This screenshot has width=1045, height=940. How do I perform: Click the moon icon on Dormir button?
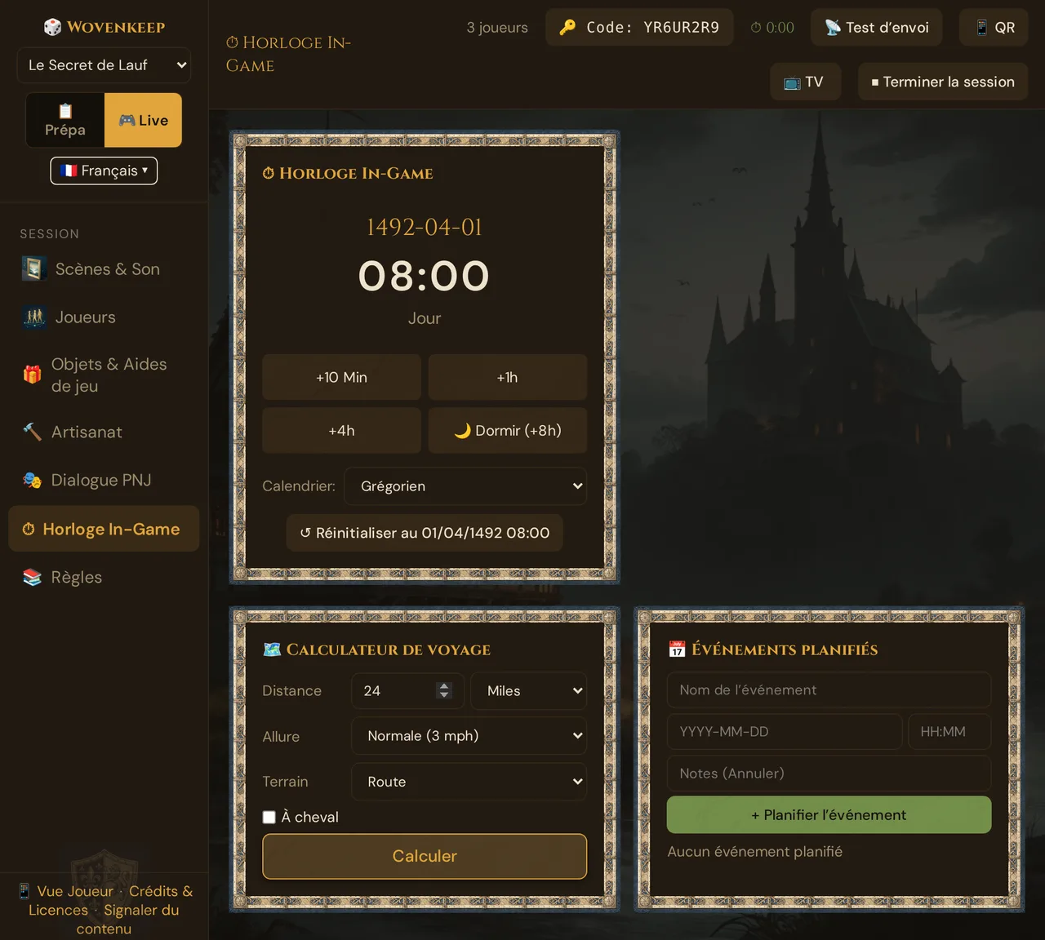[462, 431]
